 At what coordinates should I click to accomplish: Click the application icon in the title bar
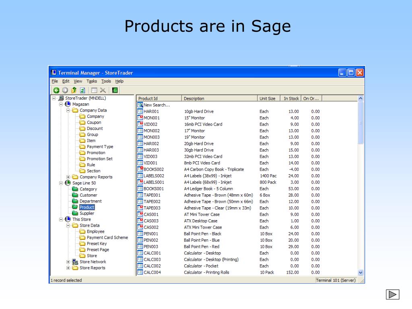coord(54,72)
